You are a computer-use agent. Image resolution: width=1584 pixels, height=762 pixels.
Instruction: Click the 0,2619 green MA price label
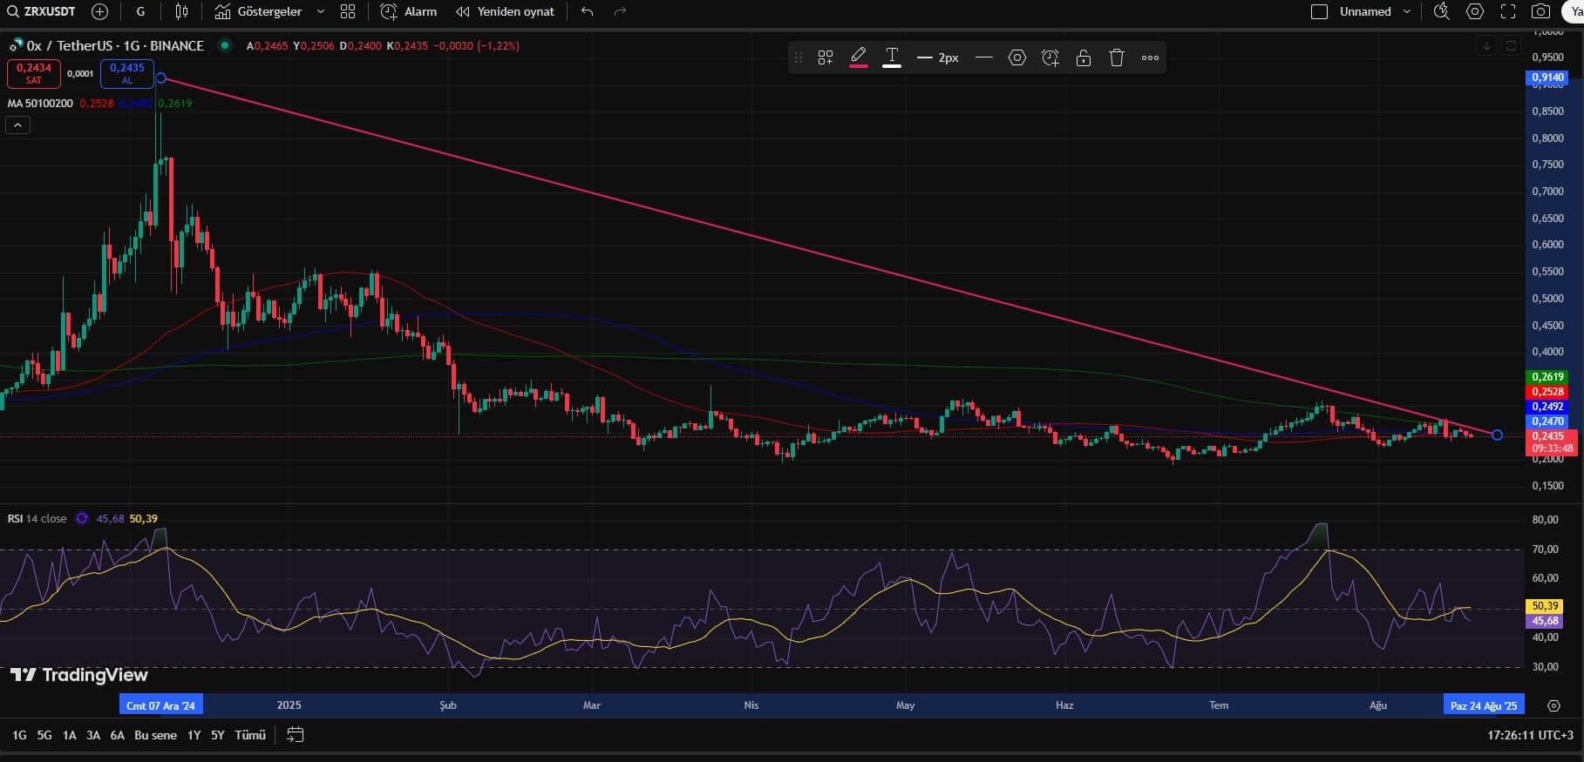coord(1548,376)
